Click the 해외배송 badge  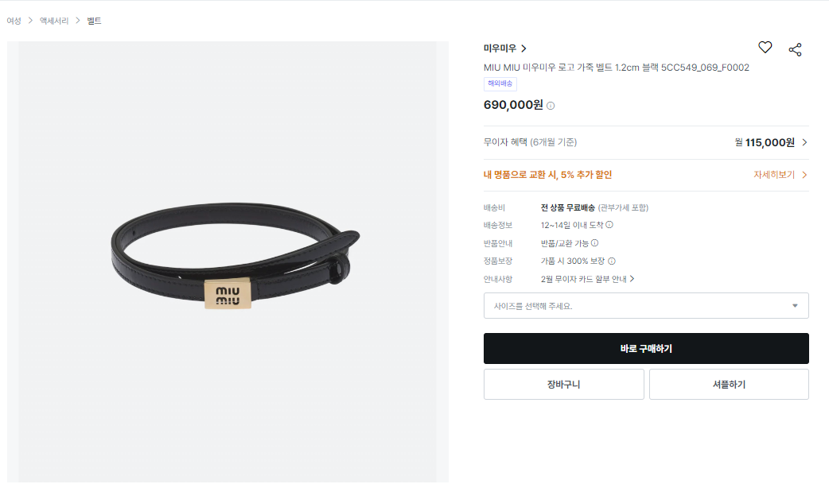pos(500,83)
